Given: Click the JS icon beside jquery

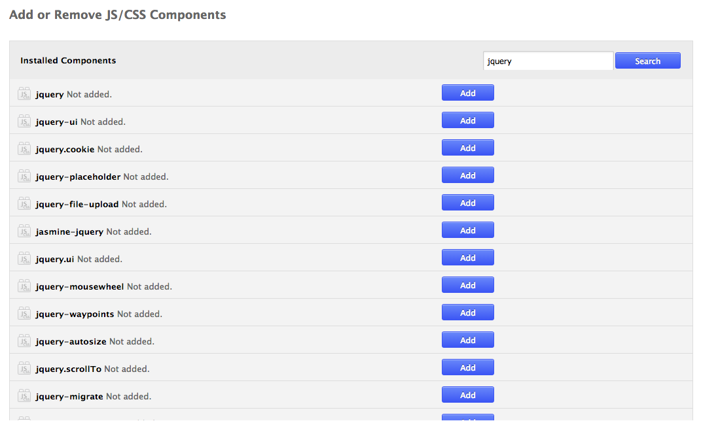Looking at the screenshot, I should [x=24, y=94].
